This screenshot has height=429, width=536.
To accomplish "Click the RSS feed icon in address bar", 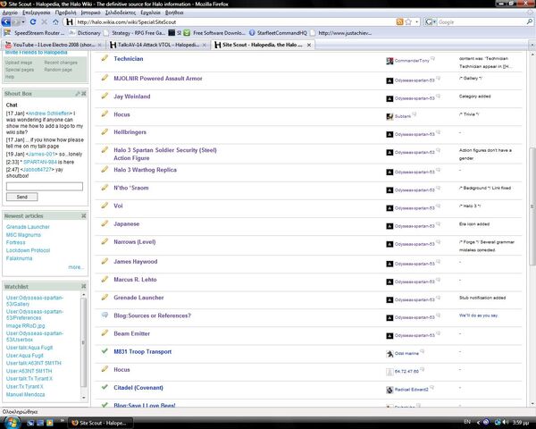I will point(399,21).
